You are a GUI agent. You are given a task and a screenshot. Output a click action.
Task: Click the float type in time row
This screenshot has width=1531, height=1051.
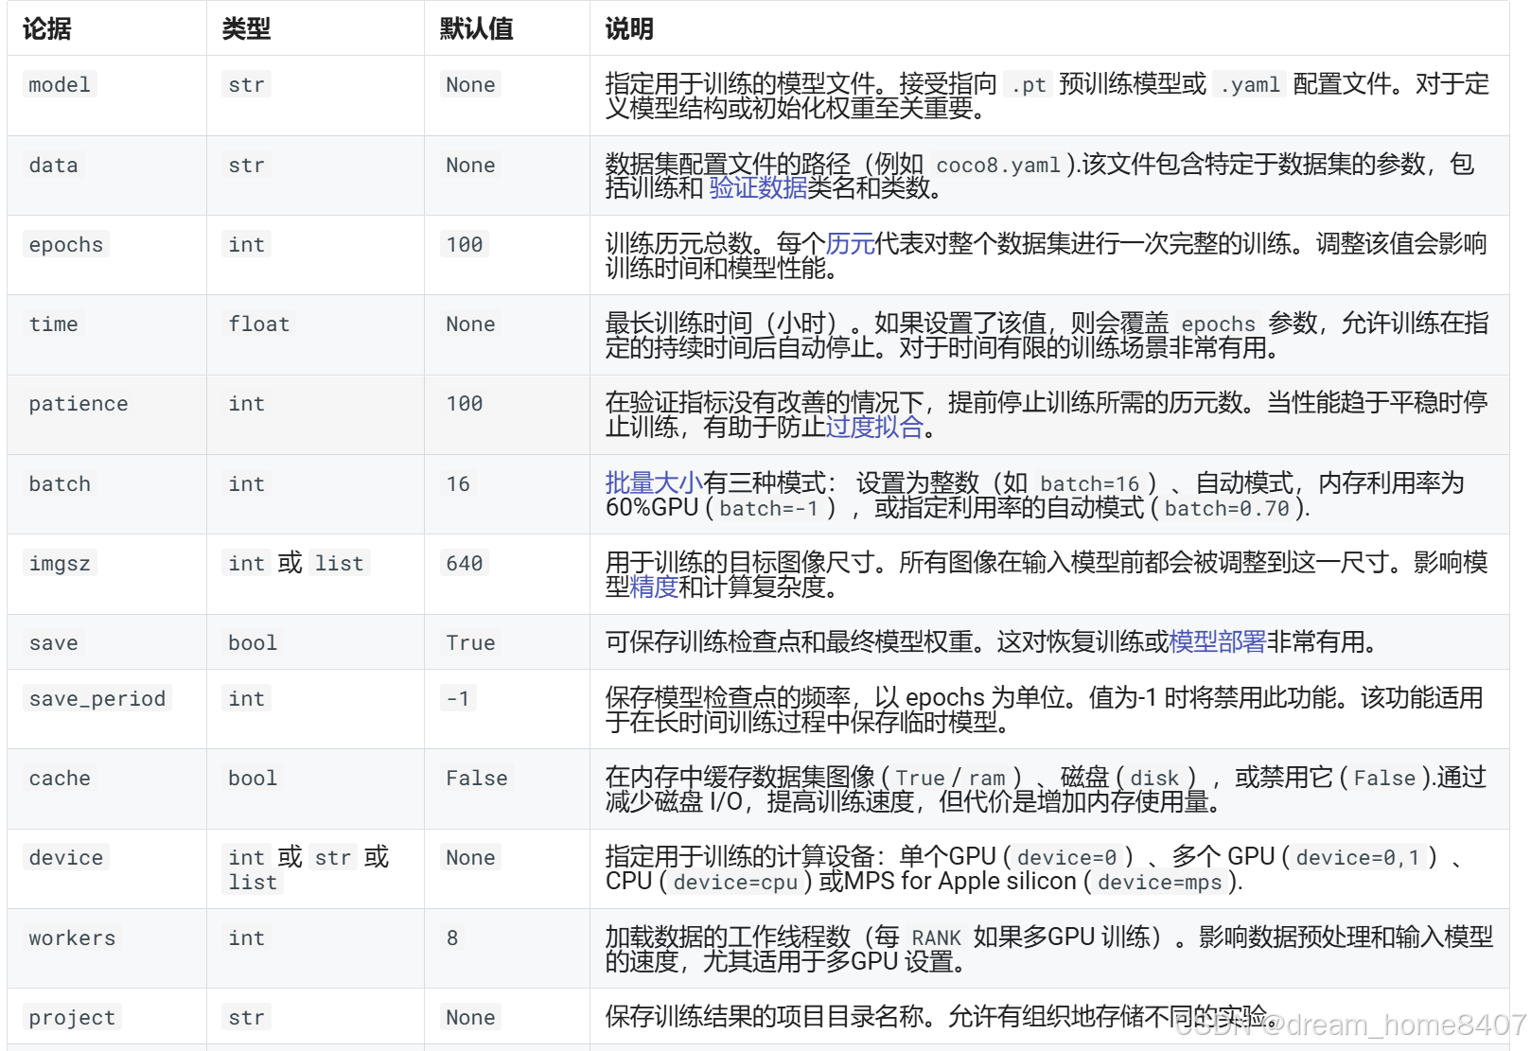click(x=259, y=324)
